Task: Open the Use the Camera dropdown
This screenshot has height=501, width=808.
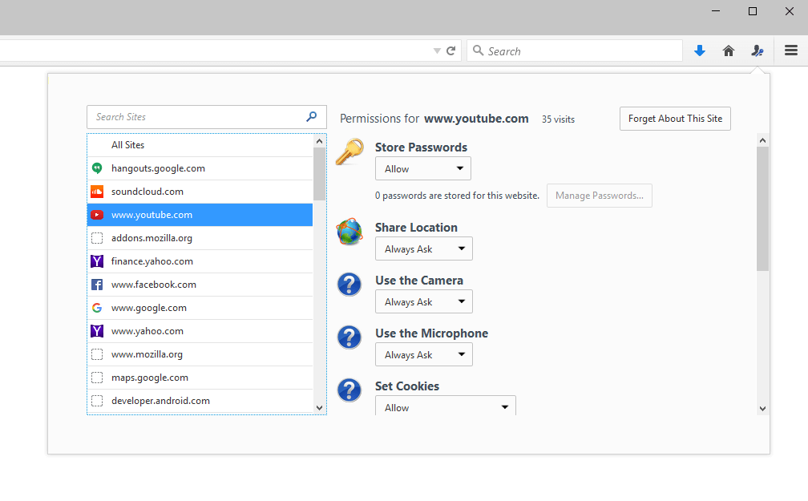Action: (423, 302)
